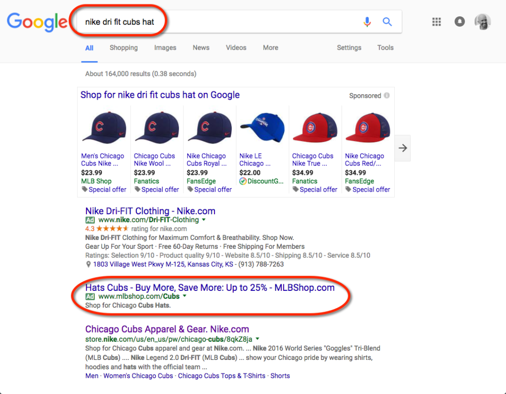Click the MLB Shop special offer tag icon
Viewport: 506px width, 394px height.
(x=84, y=189)
